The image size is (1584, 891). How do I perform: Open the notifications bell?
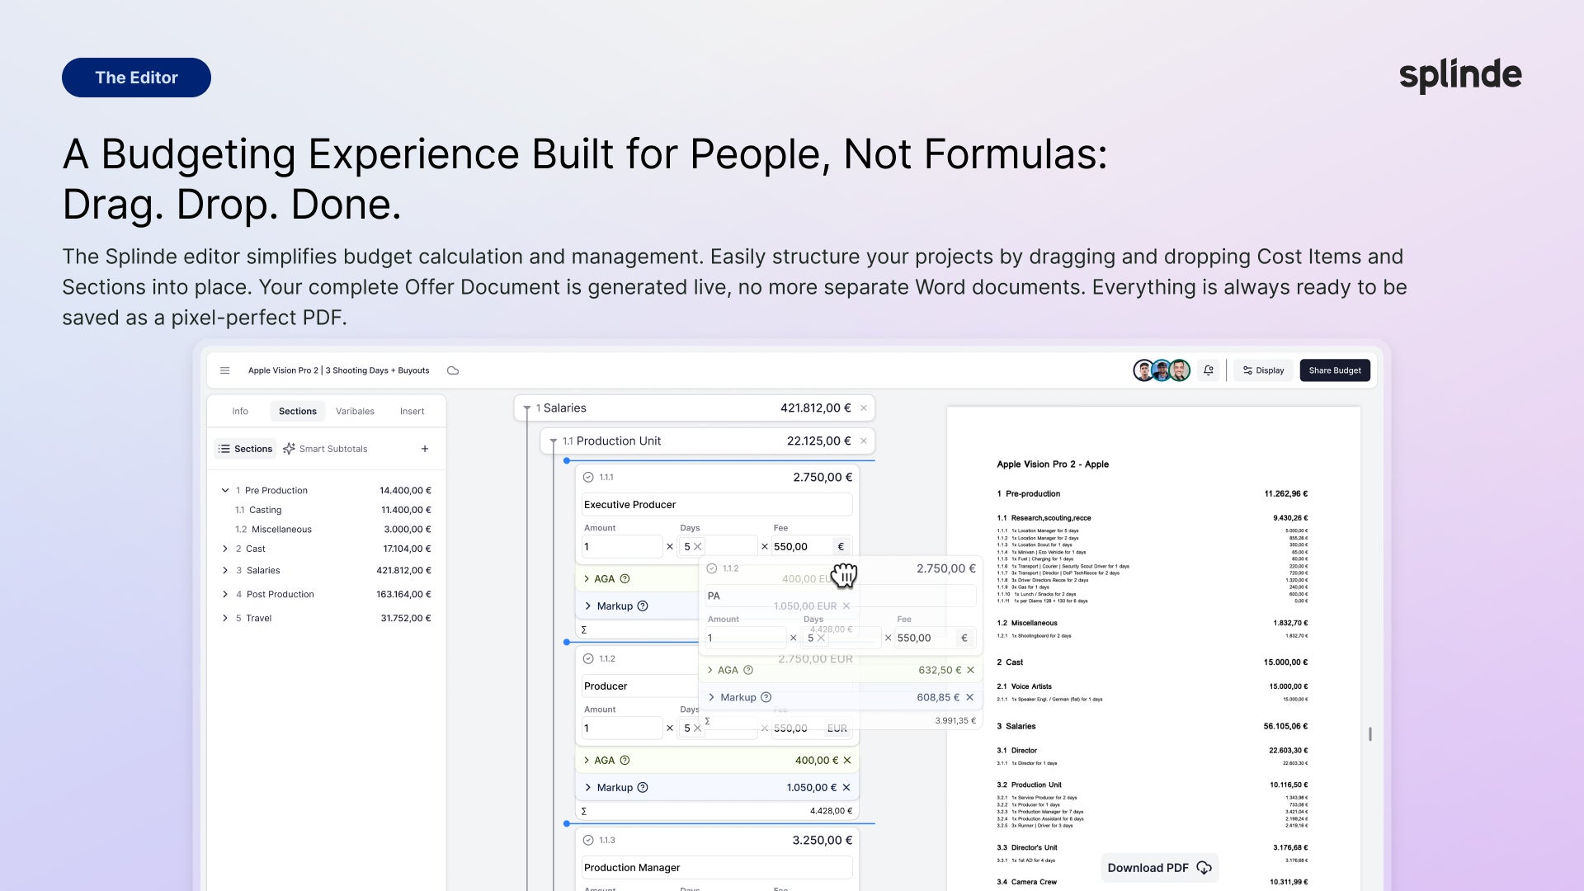1209,370
